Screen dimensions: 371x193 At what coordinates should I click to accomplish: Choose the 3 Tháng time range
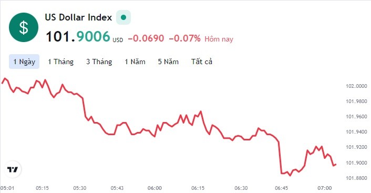(99, 62)
